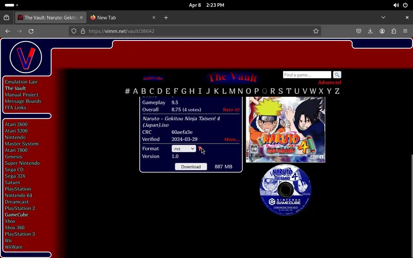Browse games under the # index
This screenshot has height=258, width=413.
point(127,91)
